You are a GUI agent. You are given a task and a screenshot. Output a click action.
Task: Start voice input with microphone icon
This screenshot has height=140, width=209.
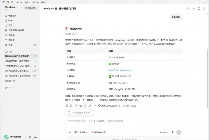click(173, 132)
